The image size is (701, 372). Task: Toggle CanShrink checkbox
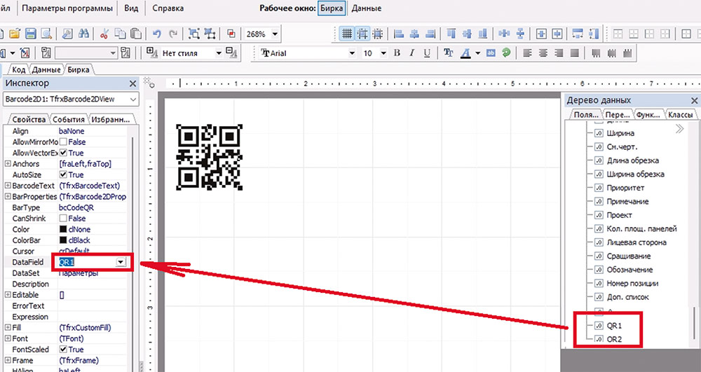[64, 219]
